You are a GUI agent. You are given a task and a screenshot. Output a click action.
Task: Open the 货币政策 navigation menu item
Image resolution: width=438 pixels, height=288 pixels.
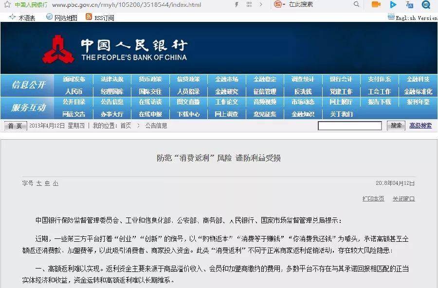[150, 79]
